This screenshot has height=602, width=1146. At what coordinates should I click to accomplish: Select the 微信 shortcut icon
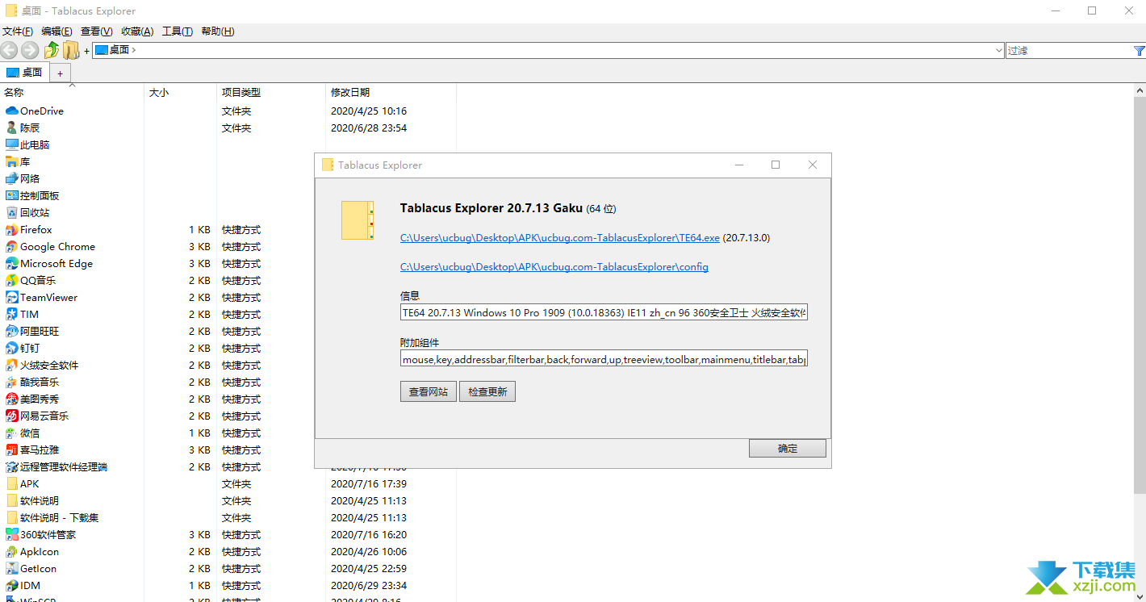coord(11,433)
